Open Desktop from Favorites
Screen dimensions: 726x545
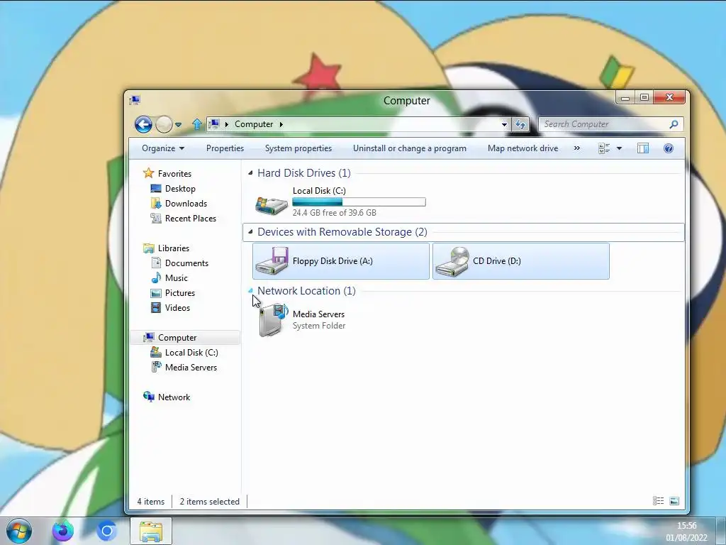180,189
